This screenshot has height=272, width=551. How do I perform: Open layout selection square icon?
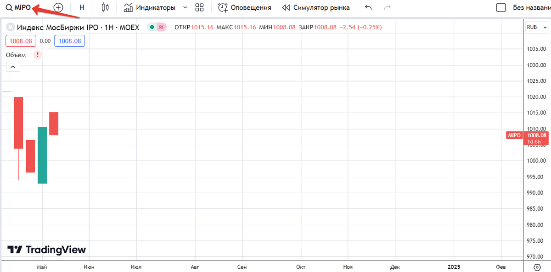501,7
